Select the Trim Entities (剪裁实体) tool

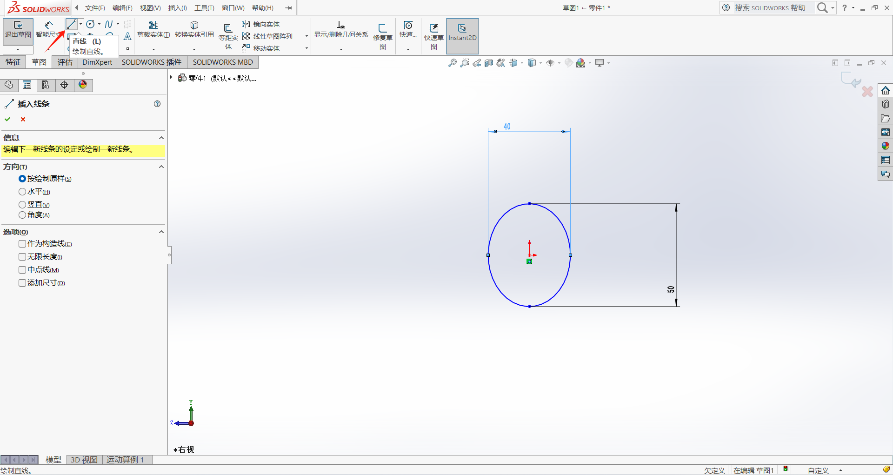(153, 29)
